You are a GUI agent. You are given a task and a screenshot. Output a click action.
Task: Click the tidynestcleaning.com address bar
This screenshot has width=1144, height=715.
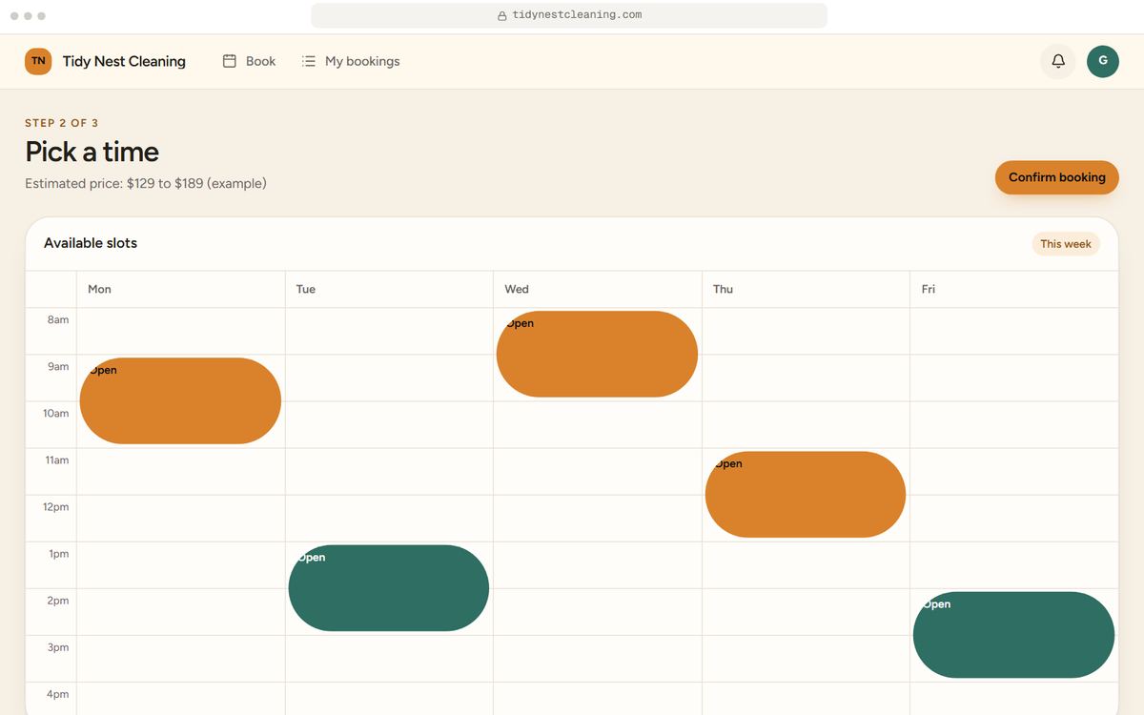tap(569, 15)
